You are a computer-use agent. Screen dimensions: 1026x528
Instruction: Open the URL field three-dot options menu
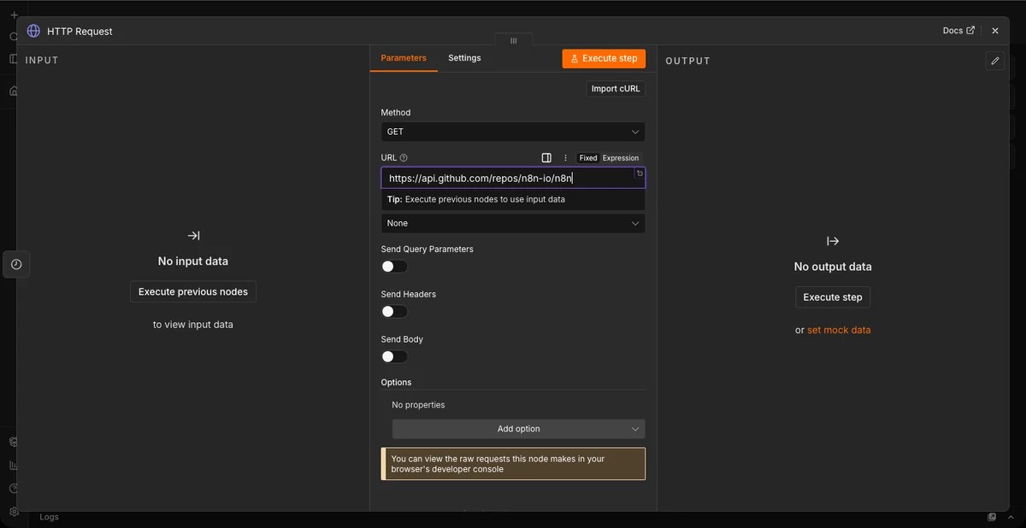click(565, 158)
